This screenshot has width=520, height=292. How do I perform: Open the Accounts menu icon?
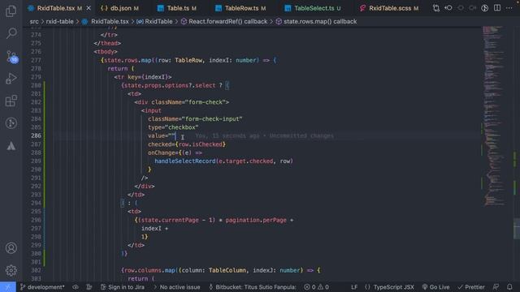[11, 248]
